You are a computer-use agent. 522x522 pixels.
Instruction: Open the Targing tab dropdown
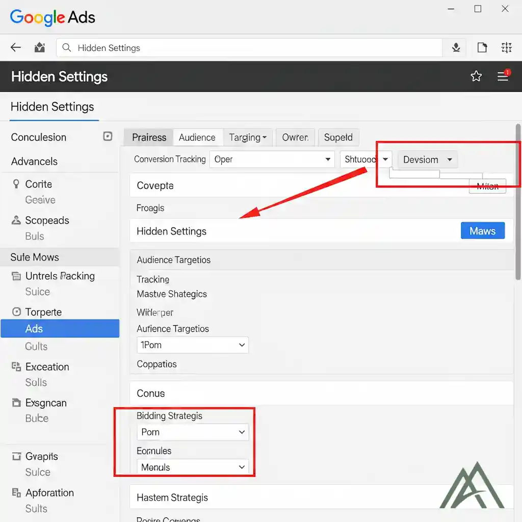248,137
